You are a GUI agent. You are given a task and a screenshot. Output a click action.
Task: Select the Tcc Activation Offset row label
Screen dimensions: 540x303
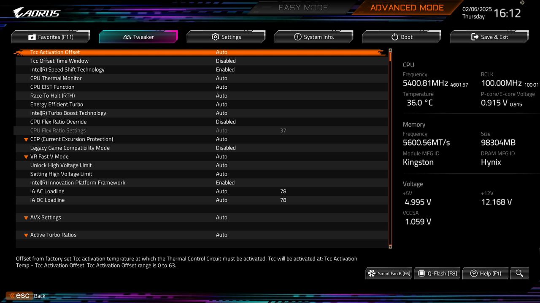pyautogui.click(x=55, y=52)
